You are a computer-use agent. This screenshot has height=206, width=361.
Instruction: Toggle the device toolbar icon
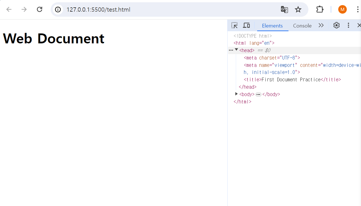[x=246, y=26]
